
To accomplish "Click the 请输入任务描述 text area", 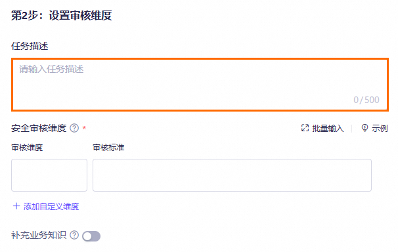I will tap(200, 85).
